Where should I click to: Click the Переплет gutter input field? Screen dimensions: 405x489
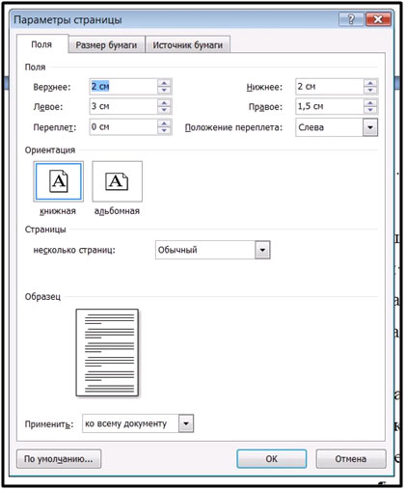[123, 127]
